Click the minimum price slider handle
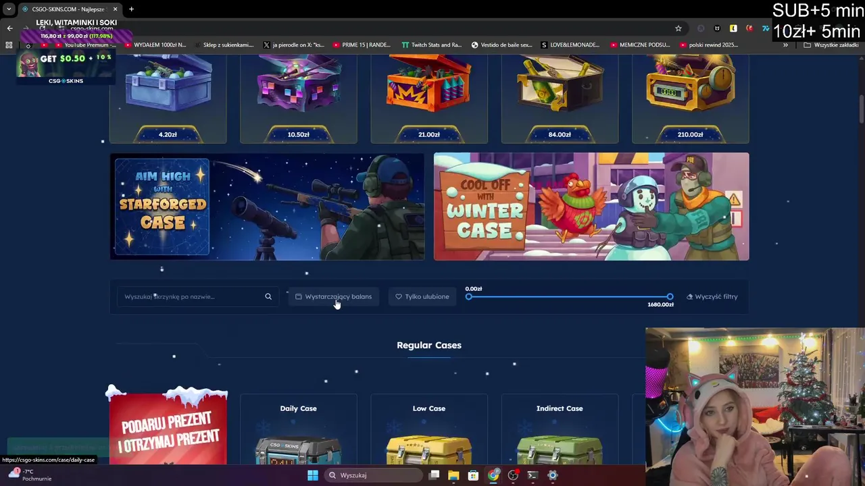Viewport: 865px width, 486px height. 469,296
